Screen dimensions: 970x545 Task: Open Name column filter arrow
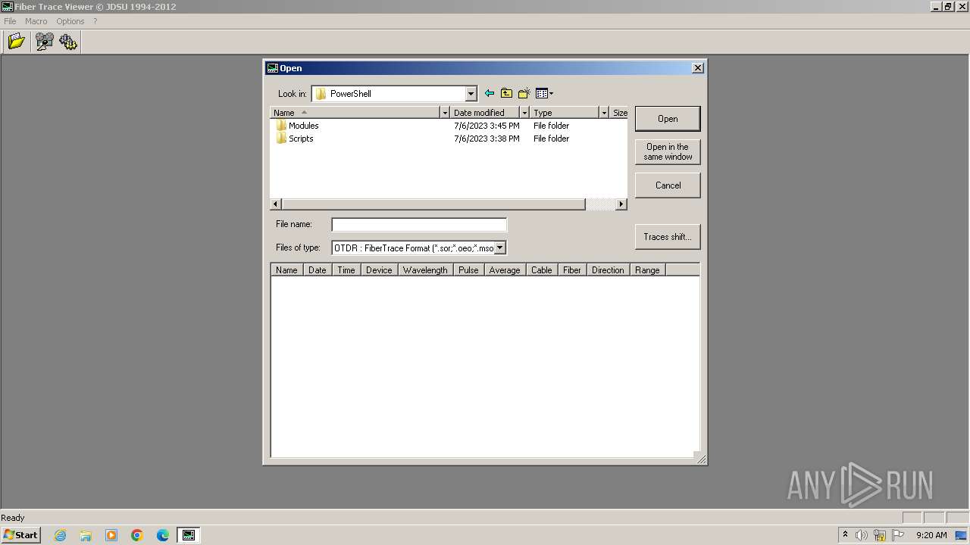(x=445, y=113)
